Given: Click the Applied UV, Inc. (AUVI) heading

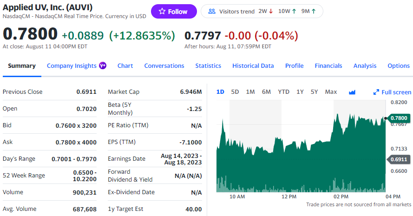Looking at the screenshot, I should 48,7.
